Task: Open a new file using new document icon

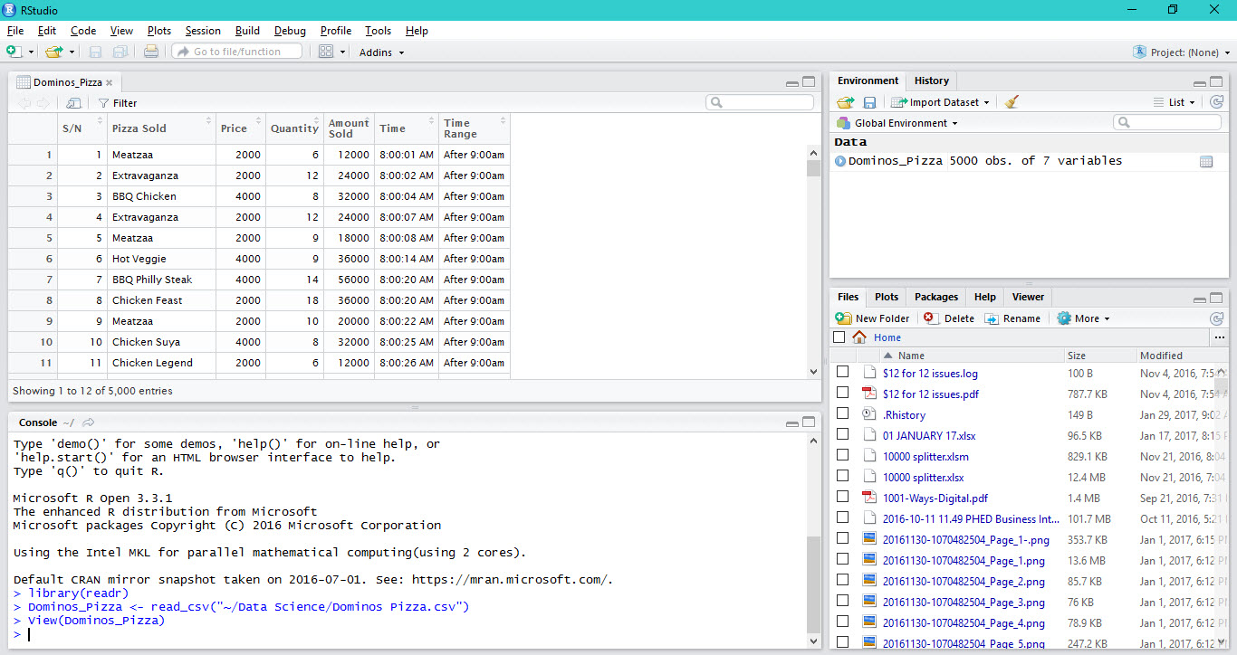Action: [14, 52]
